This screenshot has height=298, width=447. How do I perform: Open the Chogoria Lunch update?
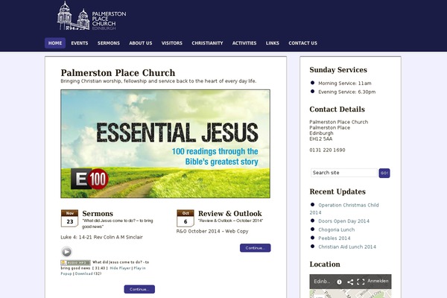click(337, 229)
